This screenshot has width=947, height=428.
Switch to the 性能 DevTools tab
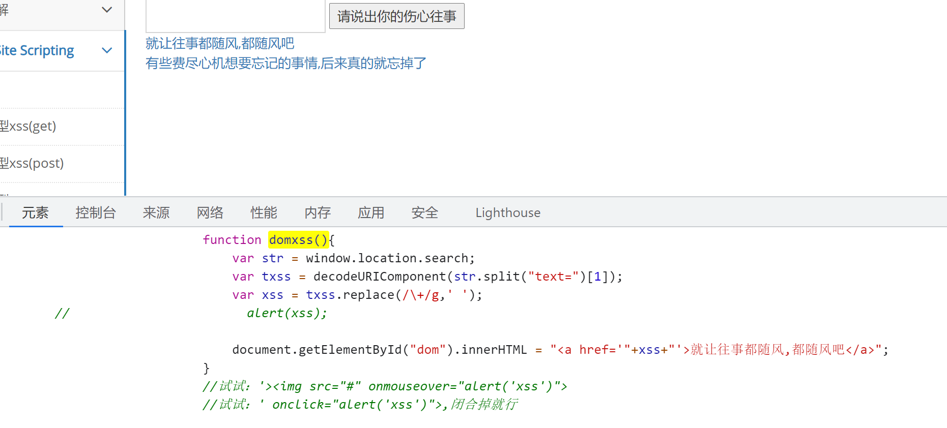[264, 212]
